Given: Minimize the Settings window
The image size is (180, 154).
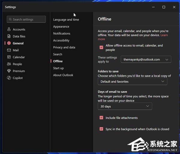Looking at the screenshot, I should pyautogui.click(x=153, y=7).
